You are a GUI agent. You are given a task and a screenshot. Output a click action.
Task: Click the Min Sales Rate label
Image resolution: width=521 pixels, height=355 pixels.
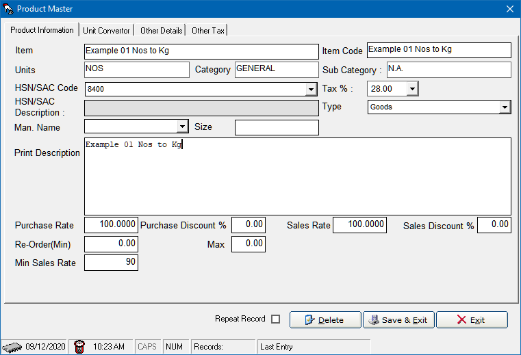(x=45, y=263)
